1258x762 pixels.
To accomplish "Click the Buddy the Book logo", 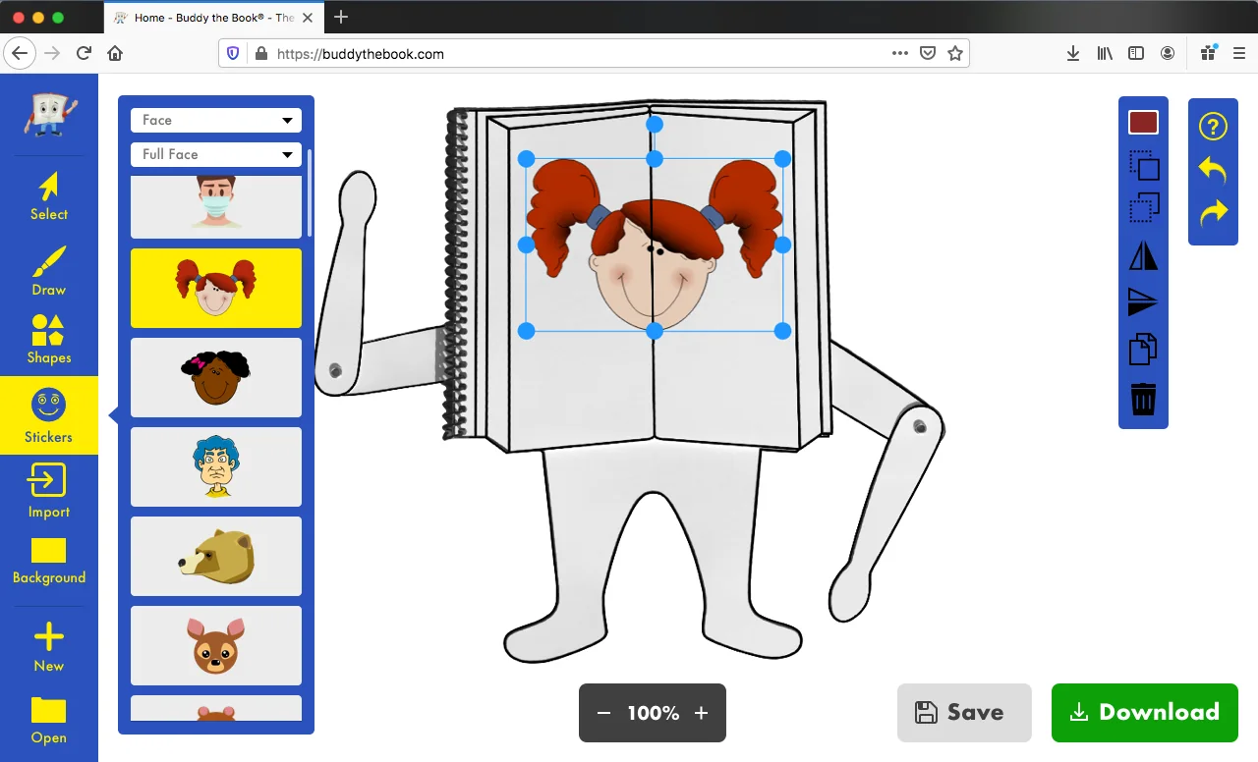I will tap(49, 114).
